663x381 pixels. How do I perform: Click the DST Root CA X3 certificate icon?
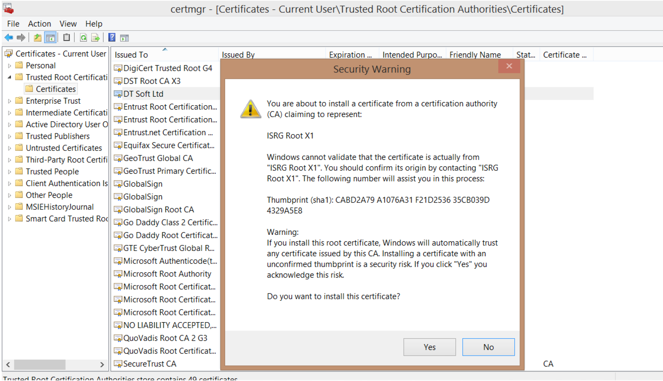118,81
